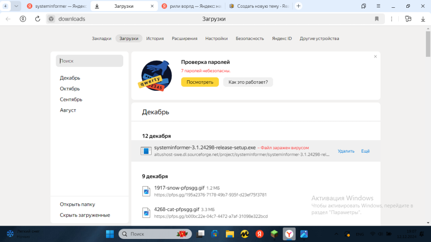This screenshot has width=431, height=242.
Task: Open the Minecraft block icon on taskbar
Action: click(x=274, y=234)
